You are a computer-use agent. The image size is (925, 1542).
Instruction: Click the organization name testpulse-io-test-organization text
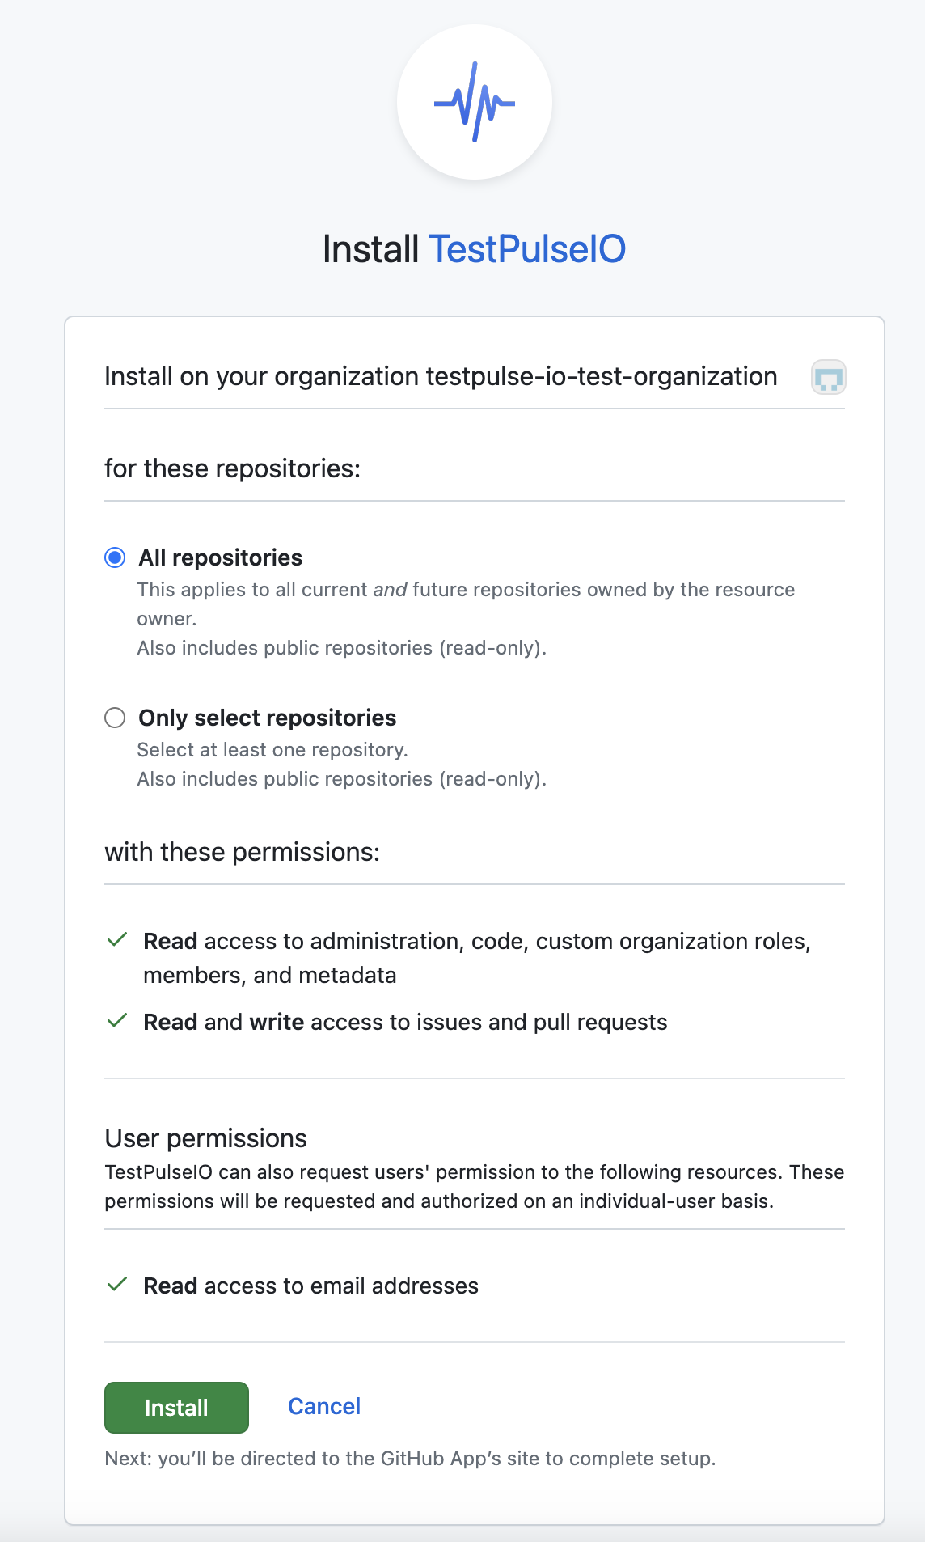coord(602,377)
